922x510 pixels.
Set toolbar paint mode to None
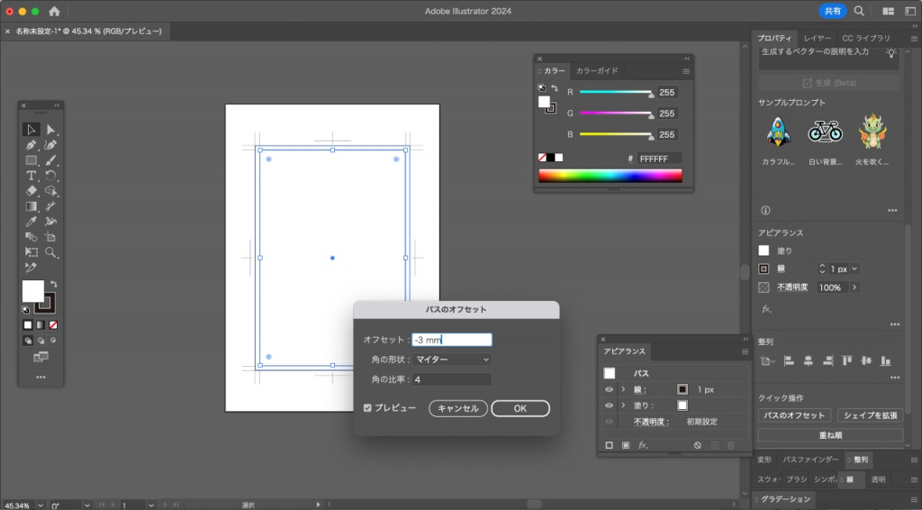coord(53,324)
